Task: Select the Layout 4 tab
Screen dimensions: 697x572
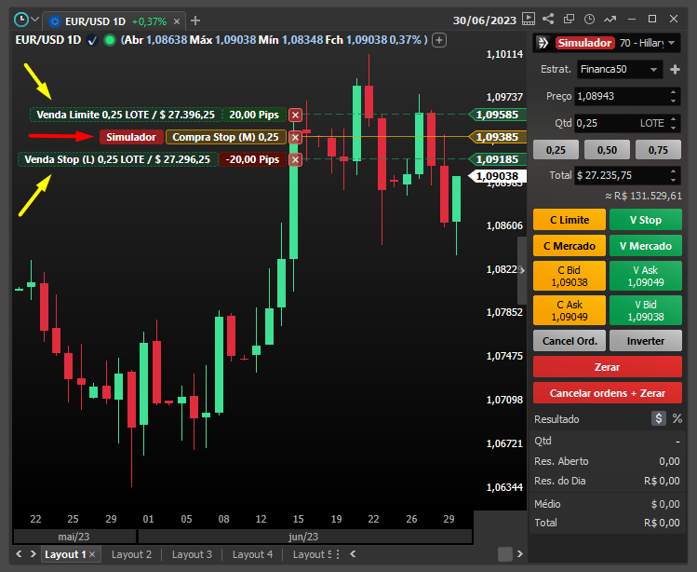Action: (252, 554)
